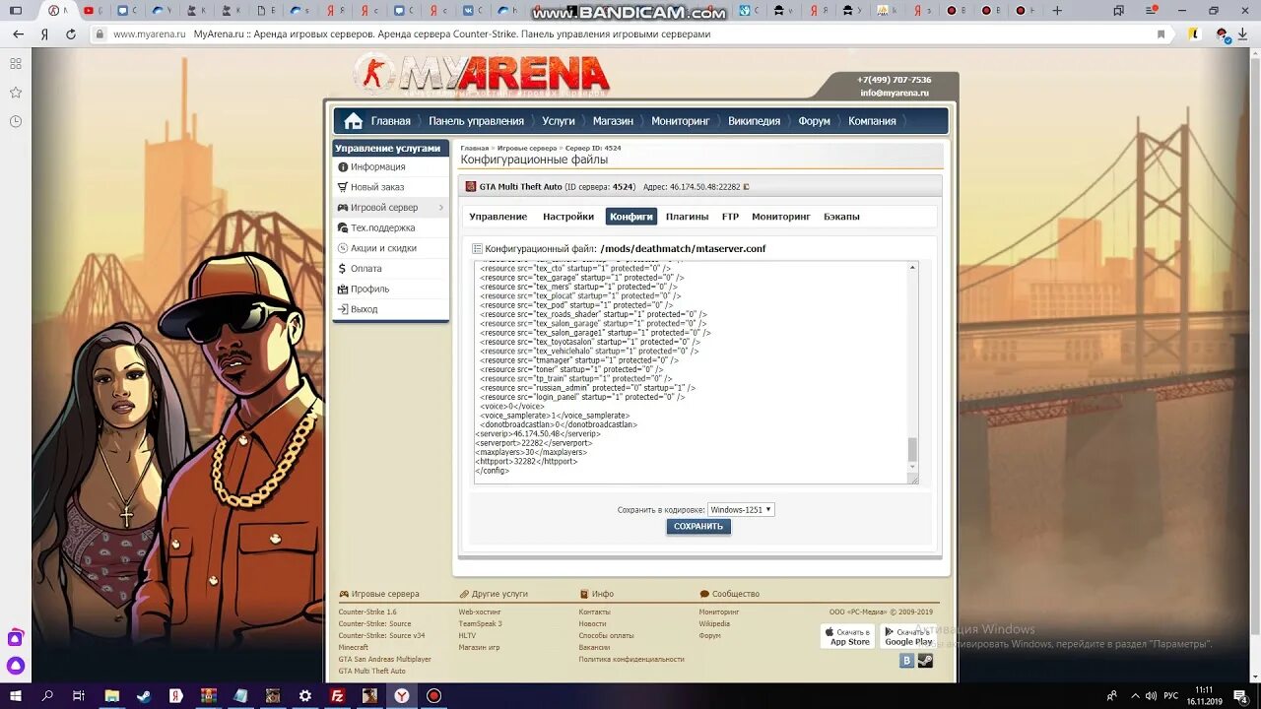Open the Minecraft footer link
Image resolution: width=1261 pixels, height=709 pixels.
click(x=354, y=647)
